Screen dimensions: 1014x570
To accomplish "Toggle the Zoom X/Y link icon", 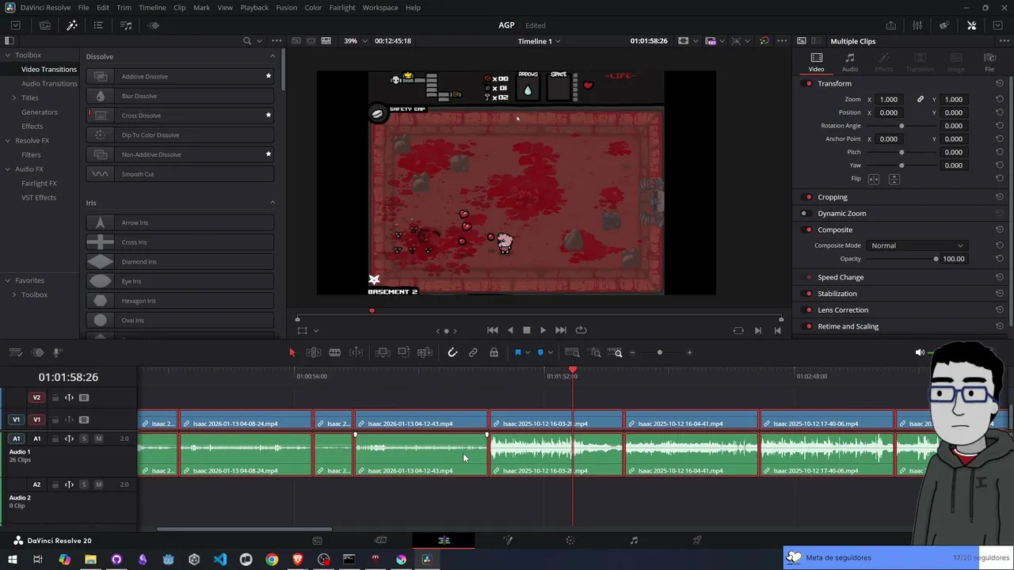I will 920,99.
